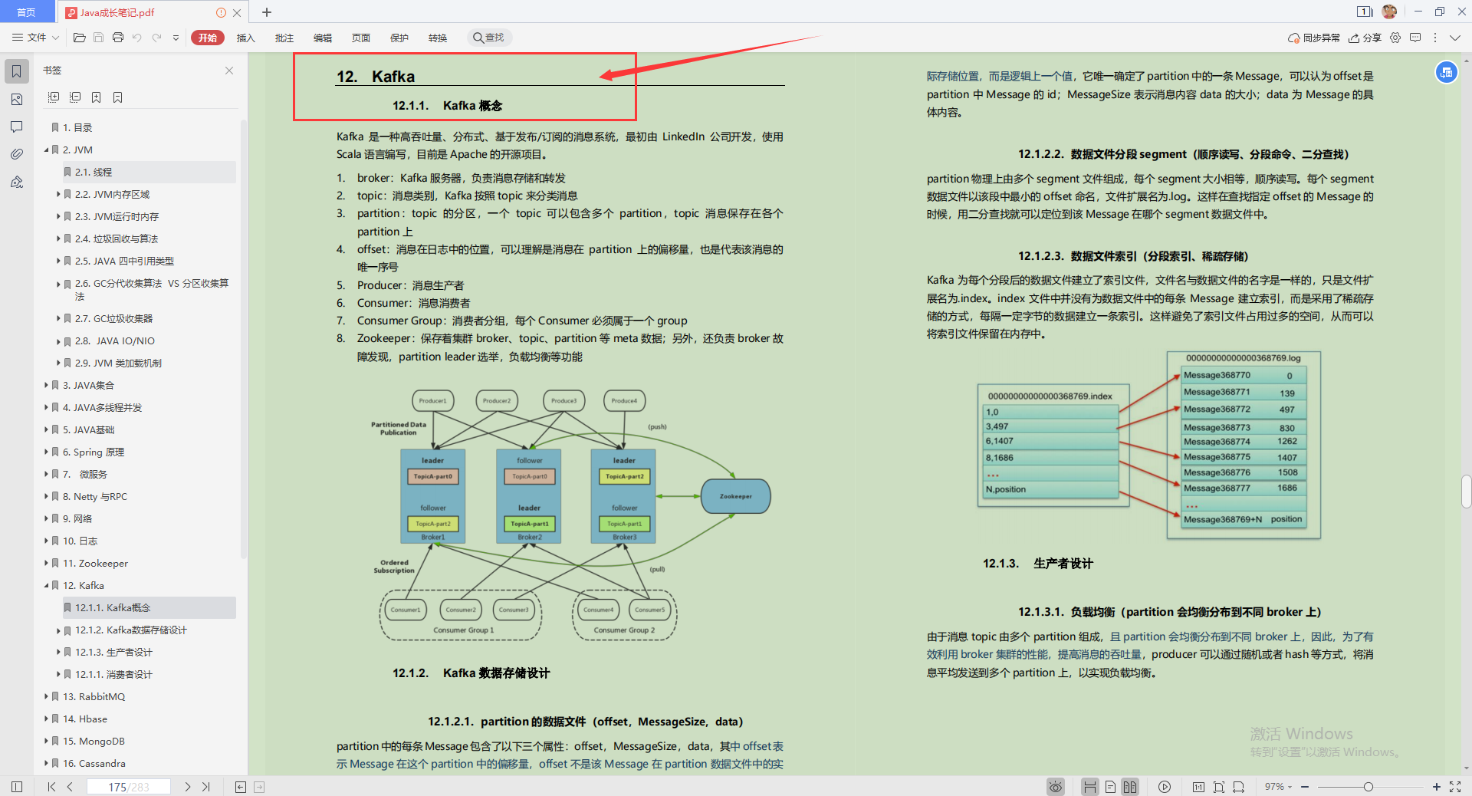Switch to the 首页 home tab
Screen dimensions: 1472x796
click(26, 12)
